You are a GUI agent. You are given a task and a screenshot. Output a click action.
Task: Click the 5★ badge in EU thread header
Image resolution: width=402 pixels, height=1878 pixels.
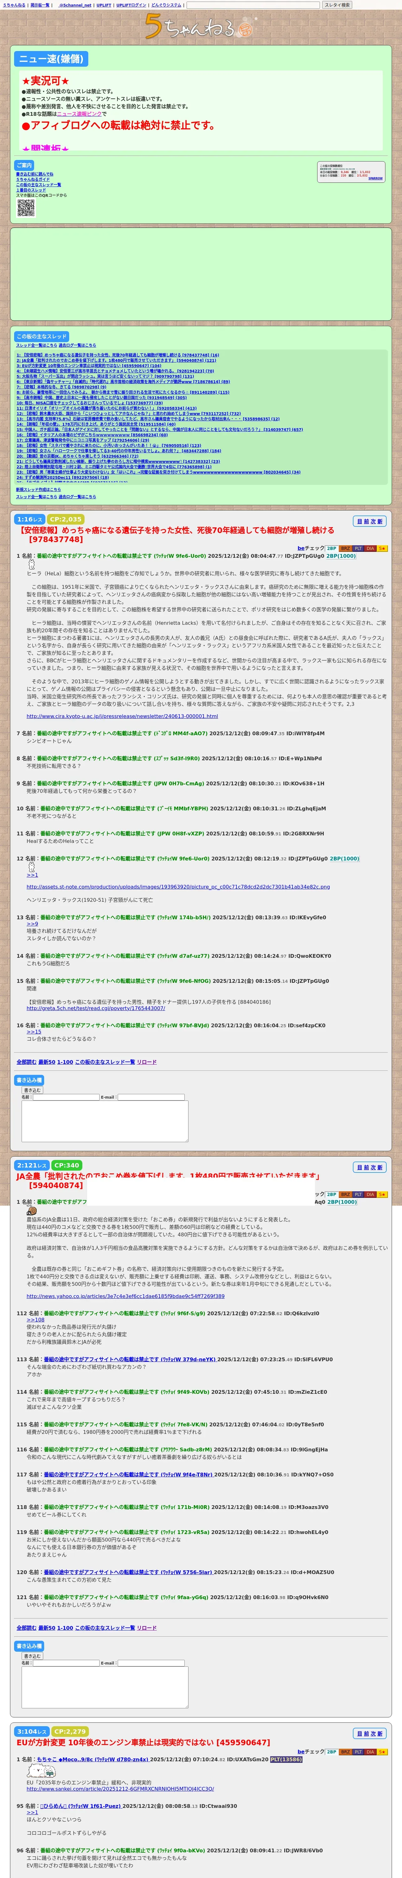pyautogui.click(x=382, y=1752)
